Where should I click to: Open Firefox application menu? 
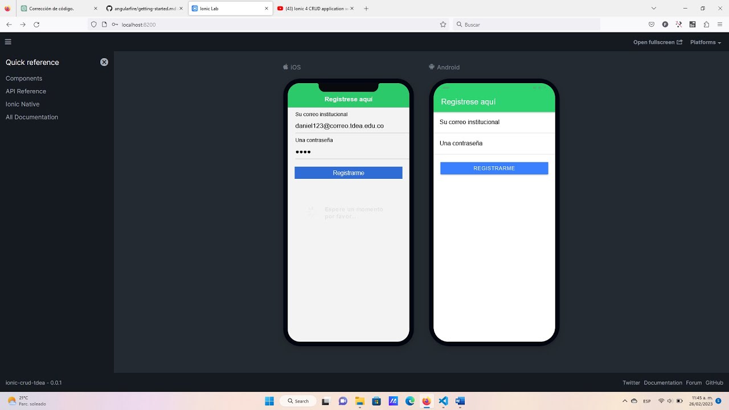pos(720,24)
